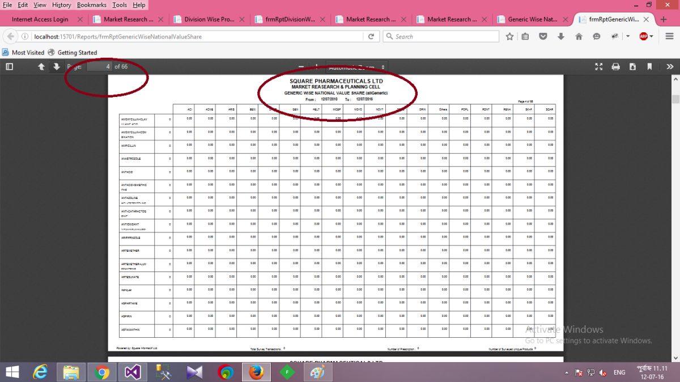The image size is (680, 382).
Task: Zoom out the PDF document
Action: 302,67
